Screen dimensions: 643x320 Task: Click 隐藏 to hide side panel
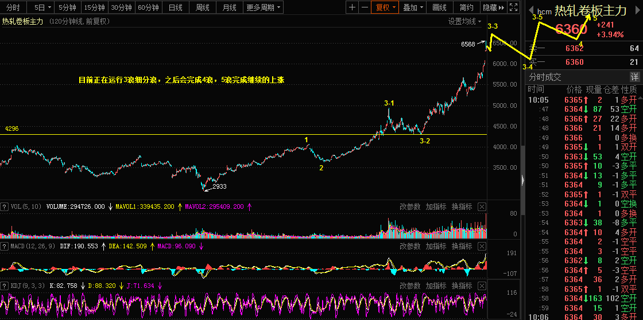pyautogui.click(x=493, y=7)
